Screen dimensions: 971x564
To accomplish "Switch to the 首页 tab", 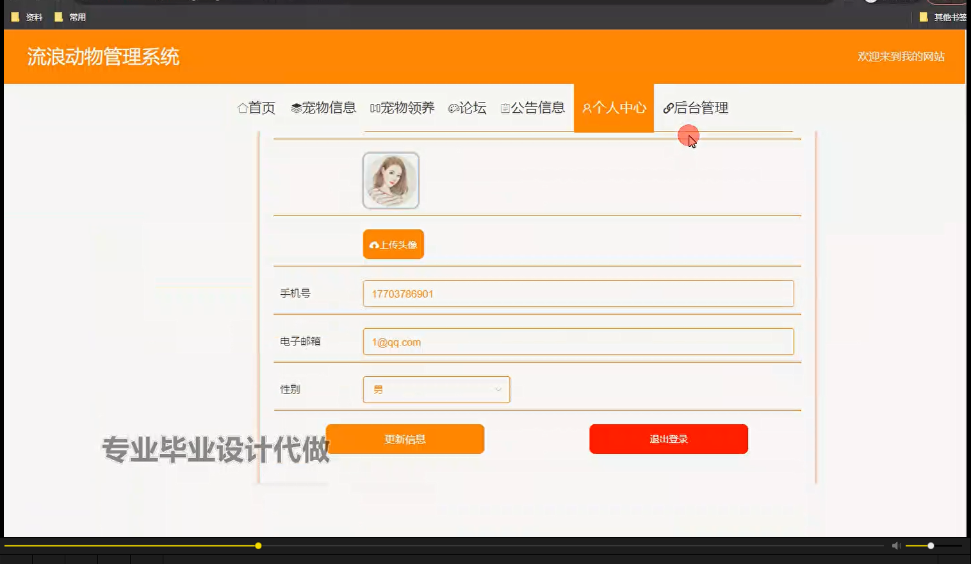I will 256,108.
